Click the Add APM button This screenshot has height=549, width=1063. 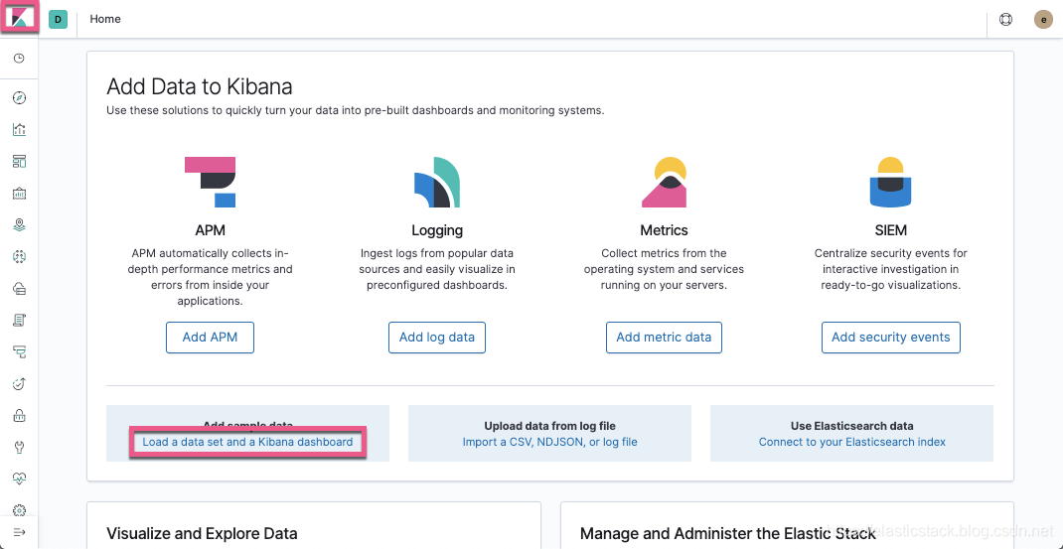tap(211, 337)
